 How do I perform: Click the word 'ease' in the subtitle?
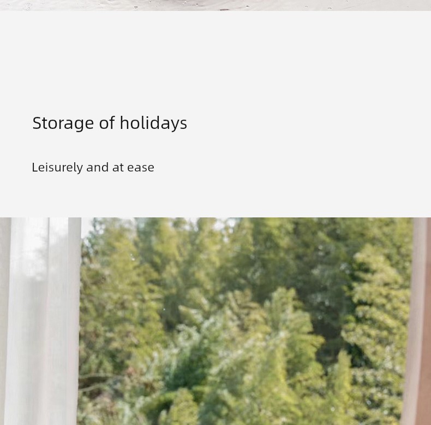(x=140, y=168)
